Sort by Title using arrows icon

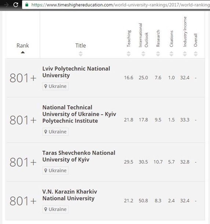(81, 54)
